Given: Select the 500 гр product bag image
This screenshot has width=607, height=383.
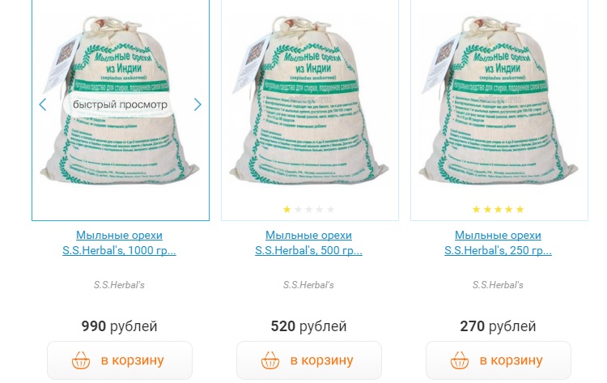Looking at the screenshot, I should tap(309, 100).
